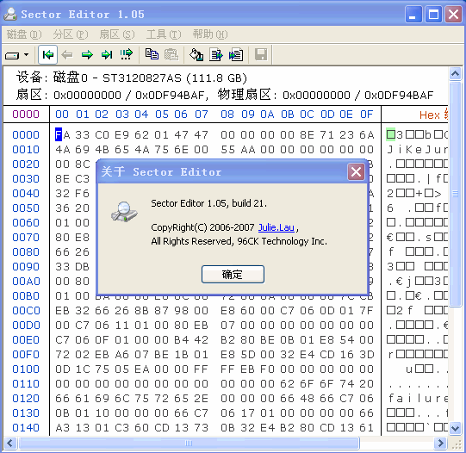
Task: Select row offset 0010 label
Action: [26, 149]
